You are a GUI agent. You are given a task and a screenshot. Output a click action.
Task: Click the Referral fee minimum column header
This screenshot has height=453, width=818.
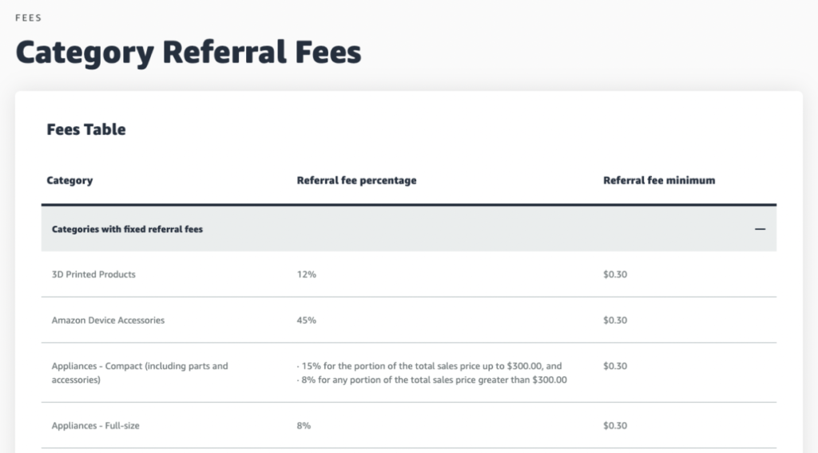pos(659,180)
